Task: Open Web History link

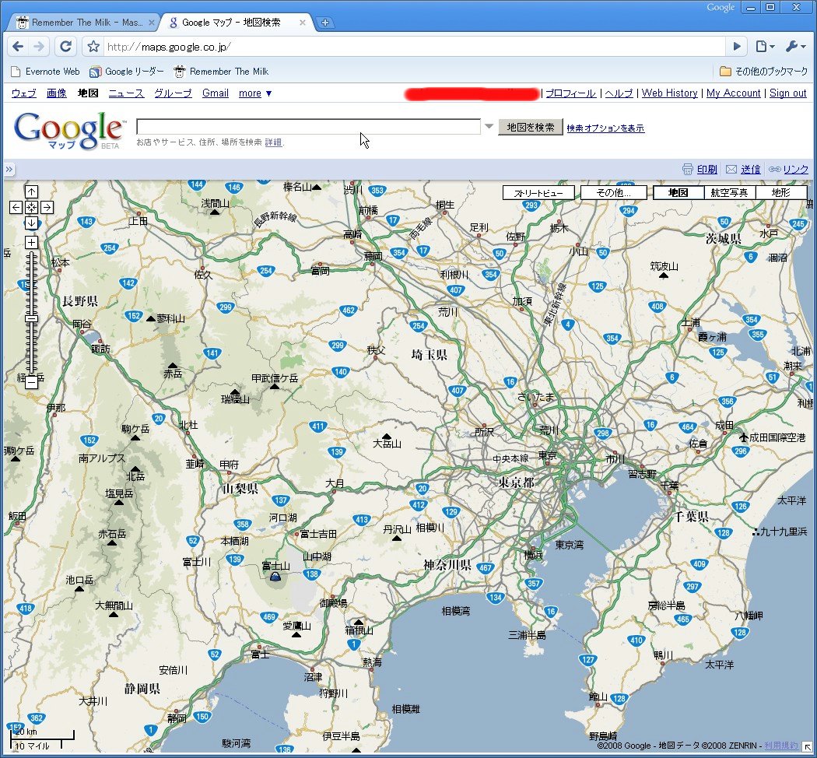Action: click(669, 93)
